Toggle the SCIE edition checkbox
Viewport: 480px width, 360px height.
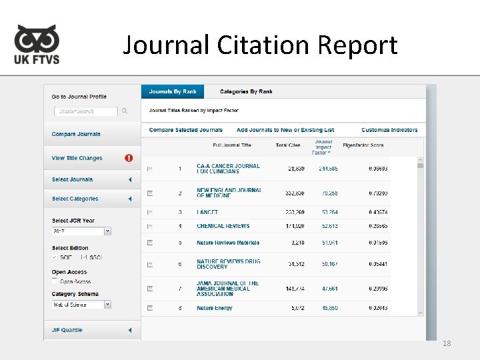(55, 257)
